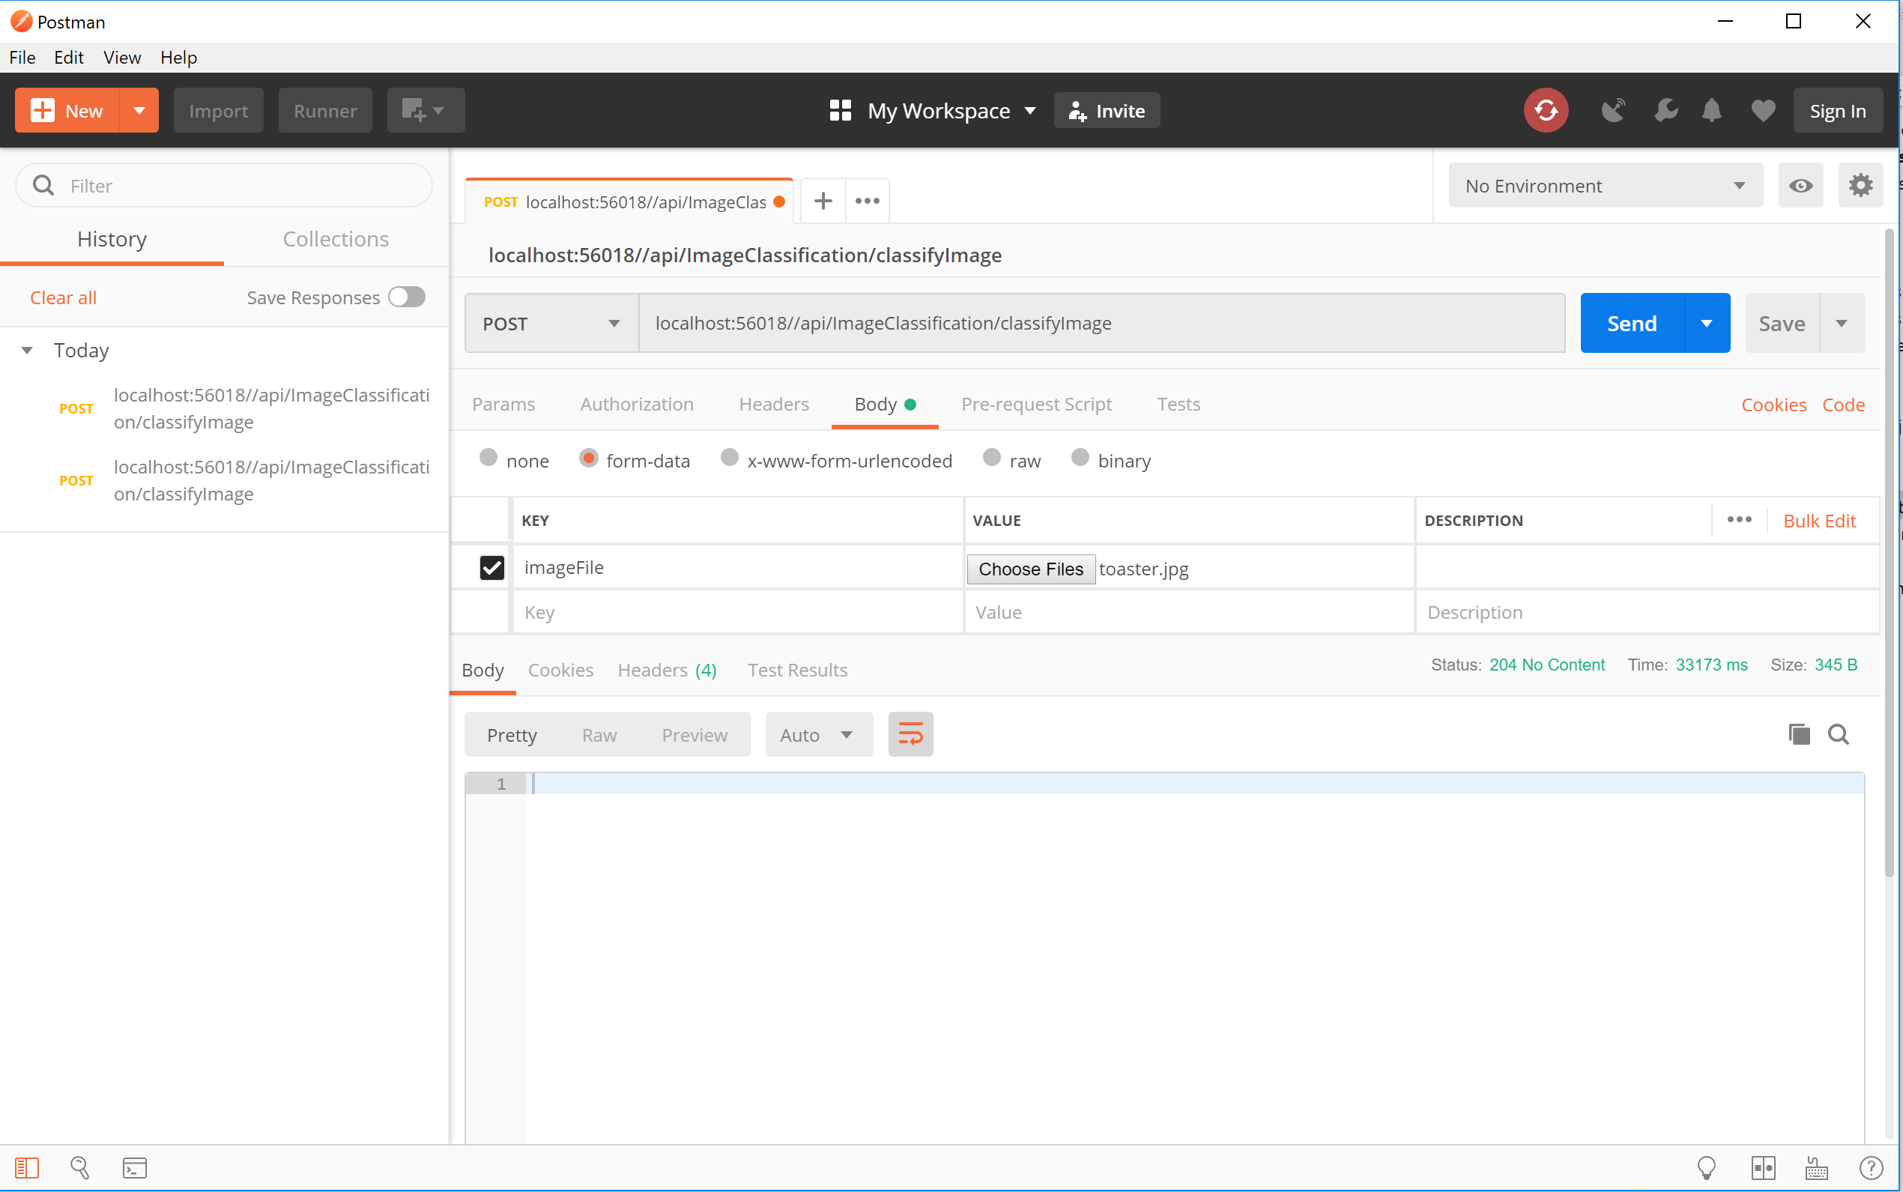Click the Choose Files button
This screenshot has height=1192, width=1903.
pyautogui.click(x=1030, y=569)
